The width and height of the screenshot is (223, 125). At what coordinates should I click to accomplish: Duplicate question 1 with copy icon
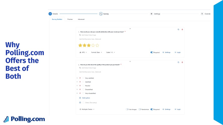tap(178, 30)
